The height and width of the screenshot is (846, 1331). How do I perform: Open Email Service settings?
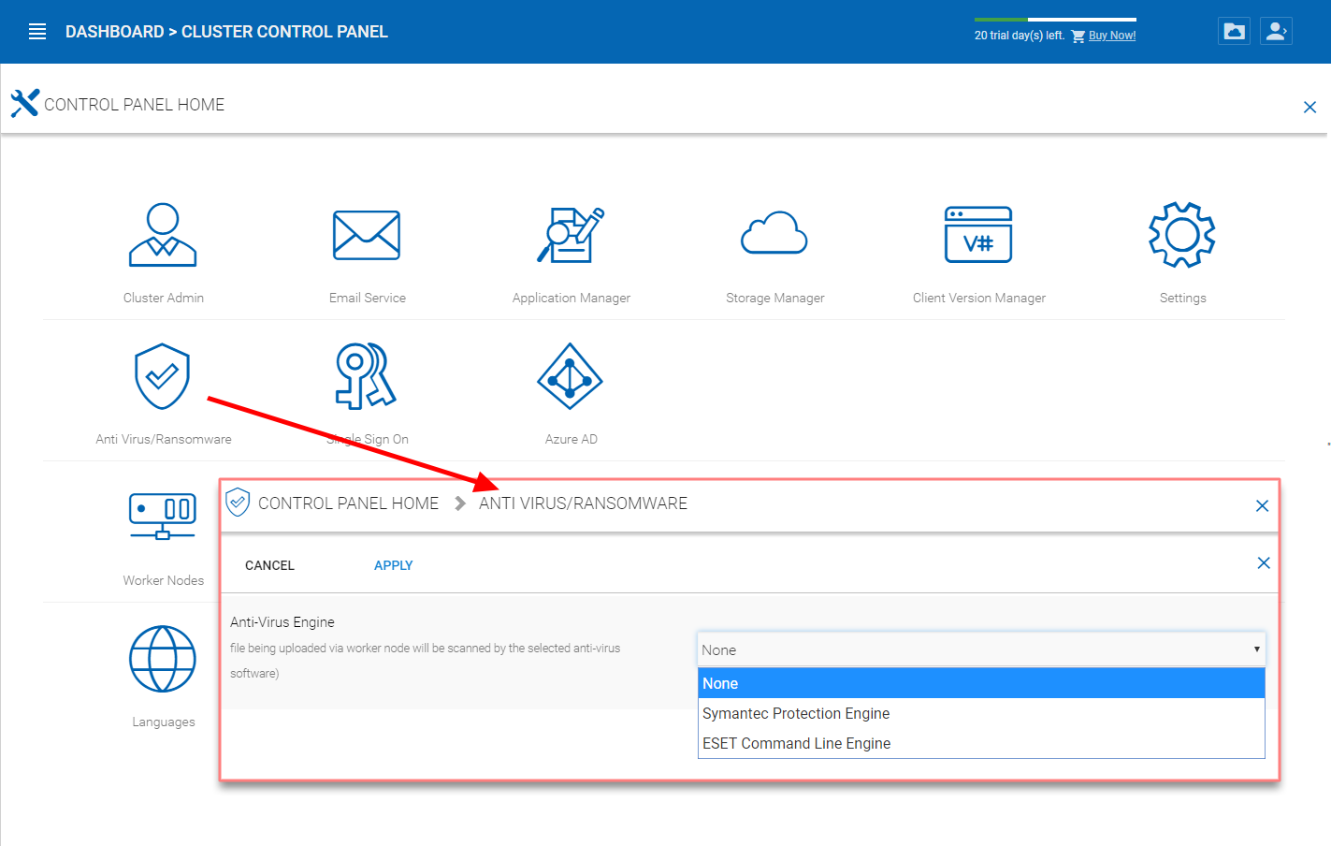[367, 235]
